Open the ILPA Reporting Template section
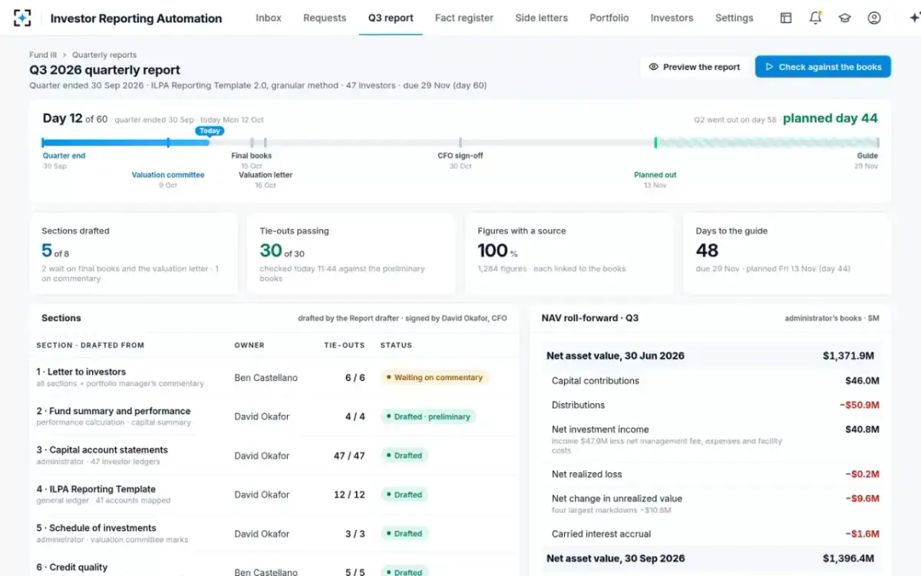 click(274, 495)
